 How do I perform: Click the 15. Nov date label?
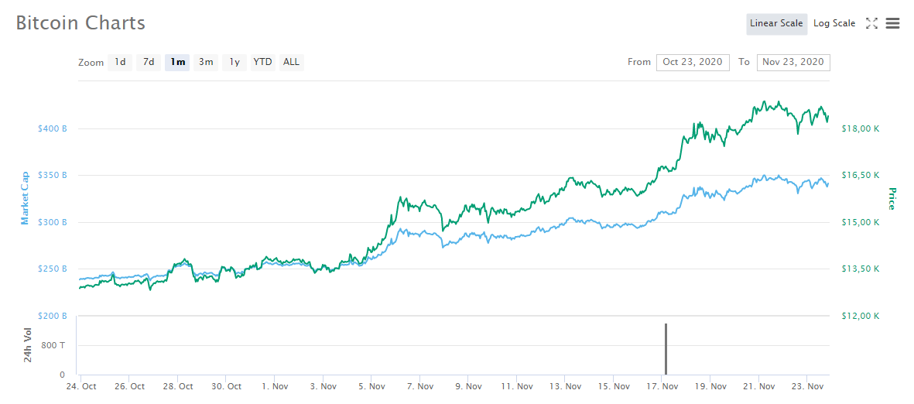[x=613, y=386]
